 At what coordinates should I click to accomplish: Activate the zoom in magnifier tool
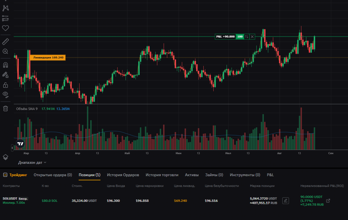click(x=5, y=51)
